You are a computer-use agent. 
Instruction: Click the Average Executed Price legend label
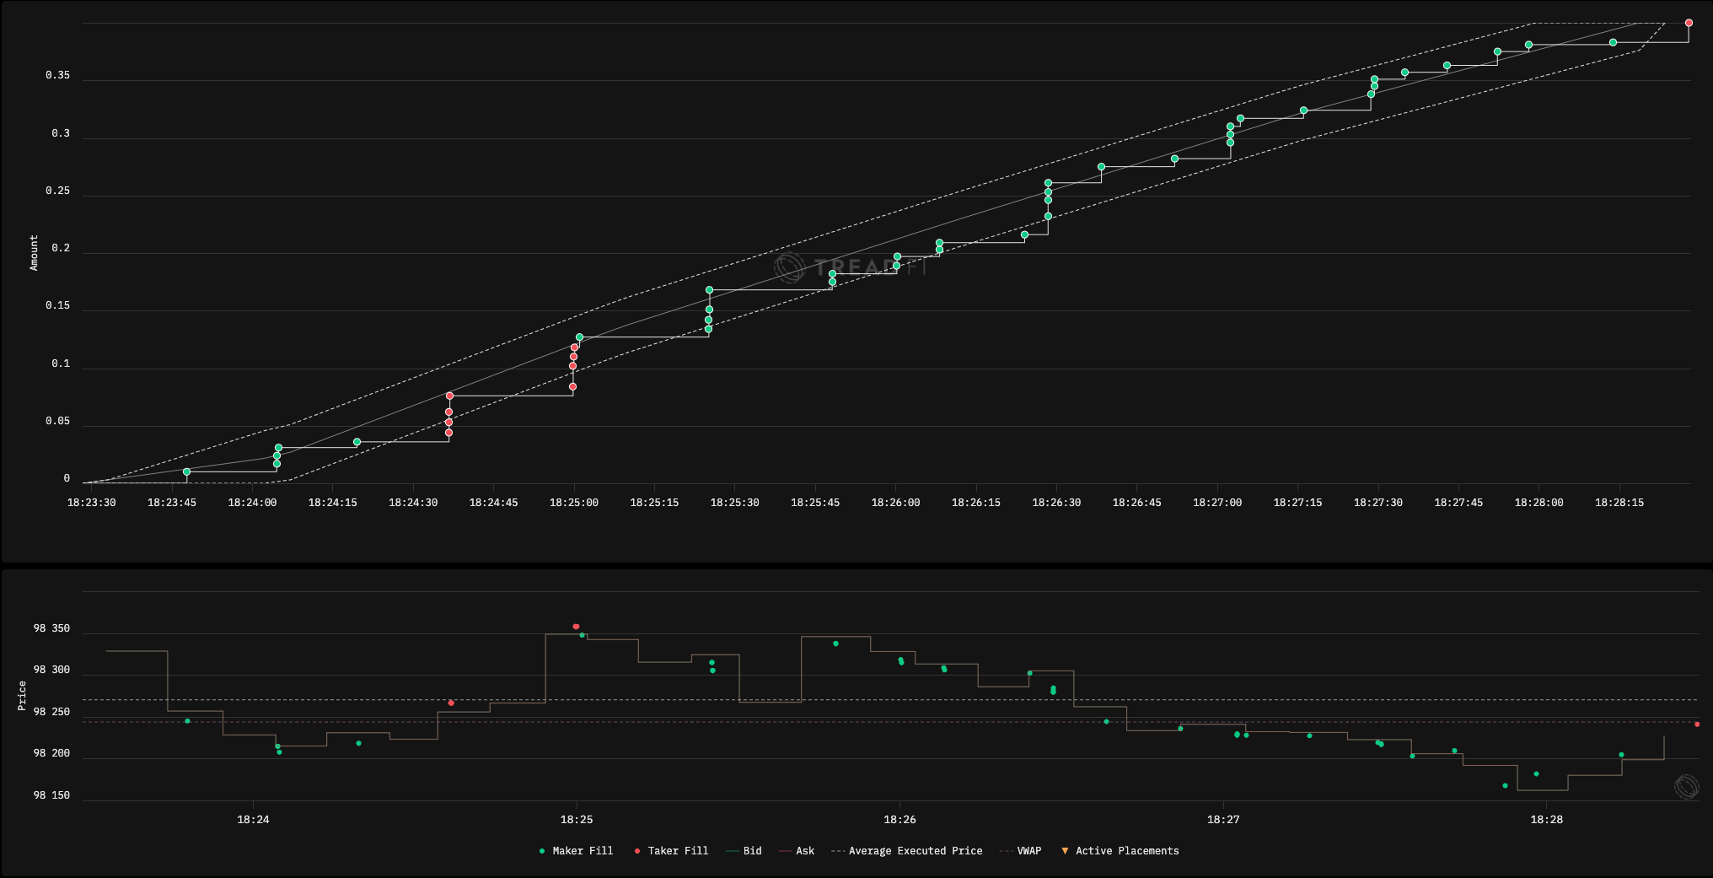[915, 851]
